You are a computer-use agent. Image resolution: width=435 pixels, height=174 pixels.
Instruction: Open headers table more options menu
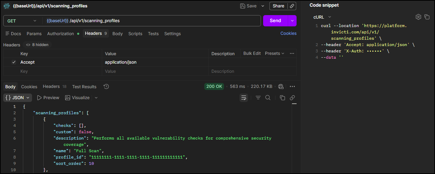292,53
